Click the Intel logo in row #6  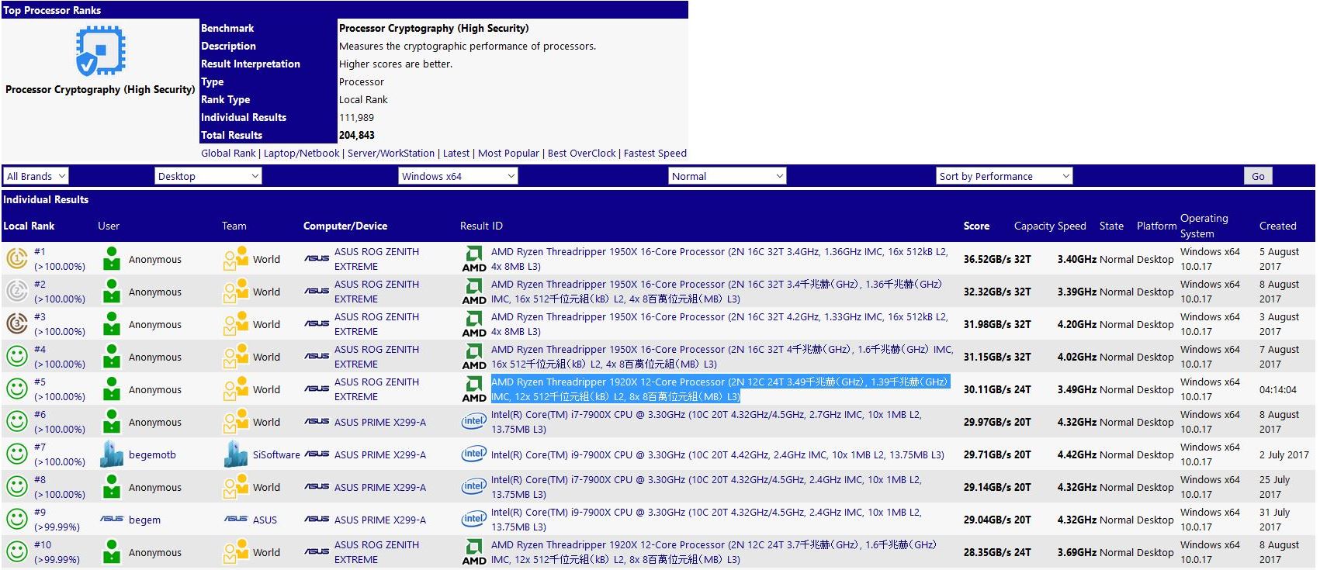coord(474,421)
